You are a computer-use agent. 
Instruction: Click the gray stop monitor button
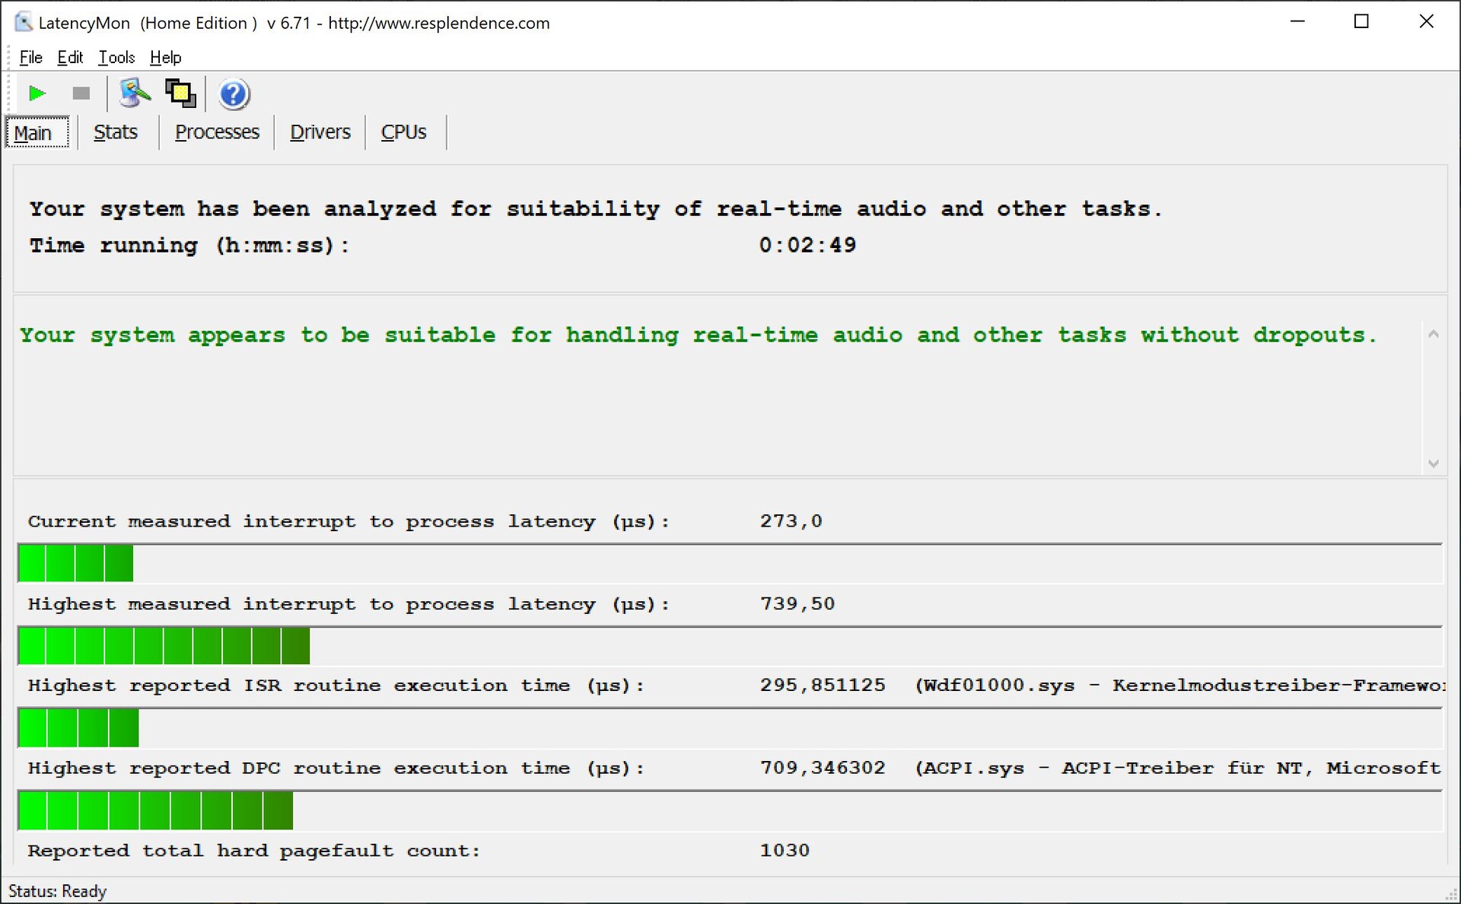[x=81, y=94]
